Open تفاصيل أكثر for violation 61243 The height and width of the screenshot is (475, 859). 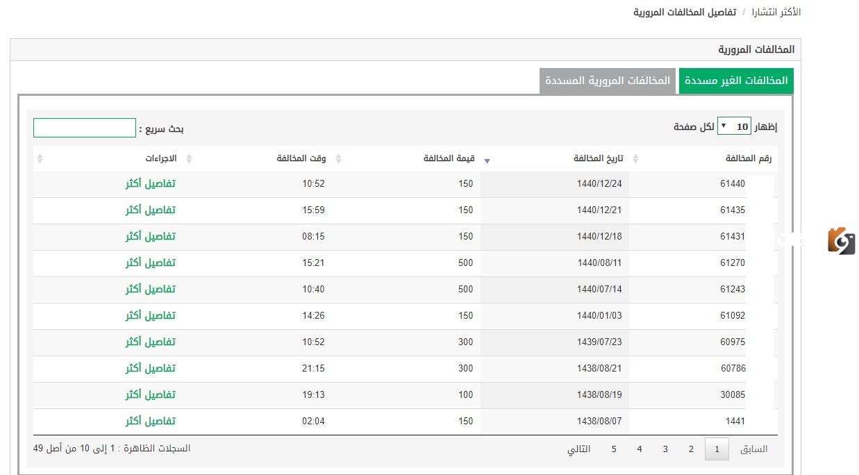click(x=151, y=289)
